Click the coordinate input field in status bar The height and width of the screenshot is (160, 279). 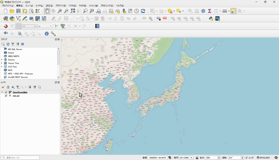pos(157,158)
